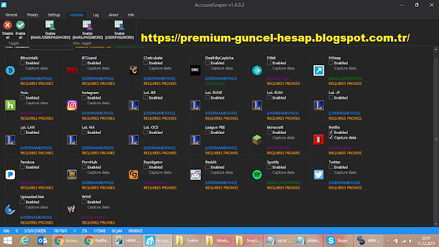
Task: Open the Log tab
Action: pos(96,15)
